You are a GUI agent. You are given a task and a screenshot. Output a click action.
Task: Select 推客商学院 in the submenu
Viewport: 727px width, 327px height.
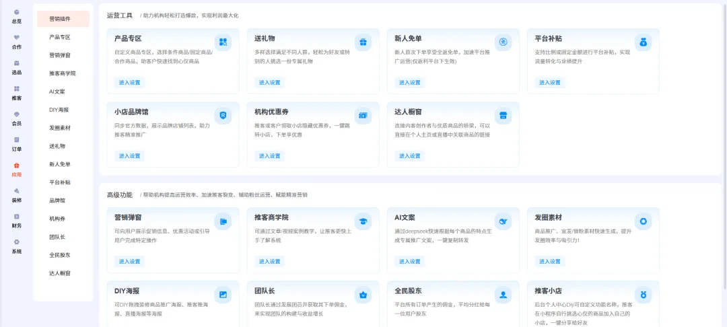pos(63,73)
